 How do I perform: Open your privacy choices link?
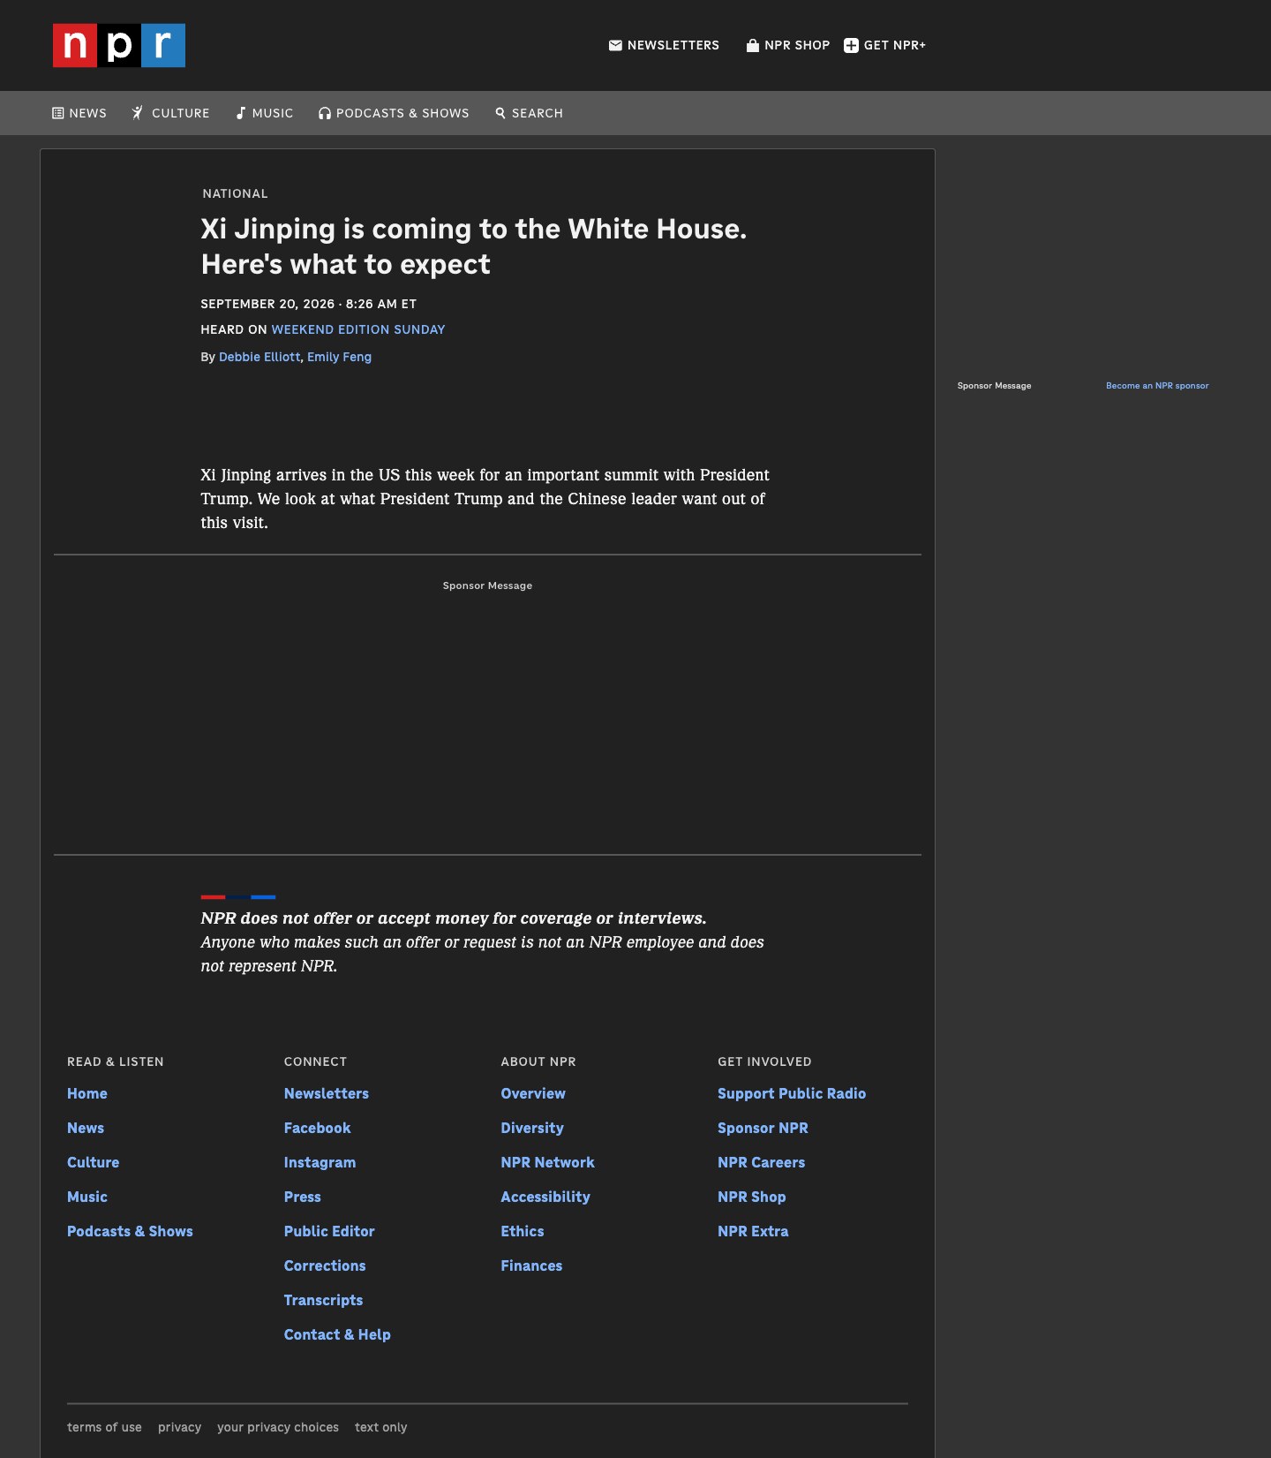278,1427
